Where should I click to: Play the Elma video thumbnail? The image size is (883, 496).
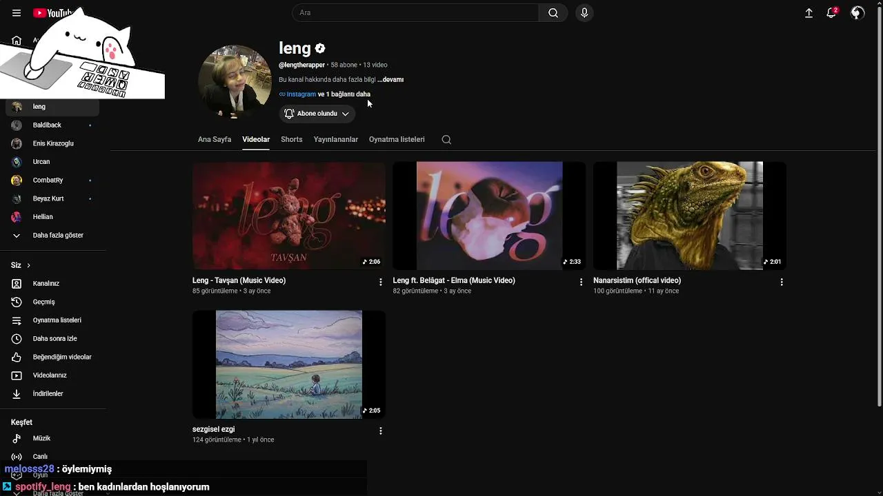point(489,216)
